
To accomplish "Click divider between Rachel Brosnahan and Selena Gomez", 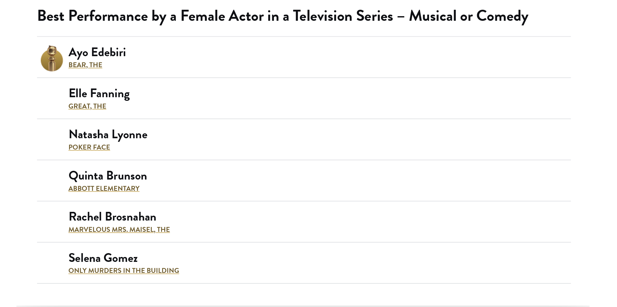I will [304, 242].
